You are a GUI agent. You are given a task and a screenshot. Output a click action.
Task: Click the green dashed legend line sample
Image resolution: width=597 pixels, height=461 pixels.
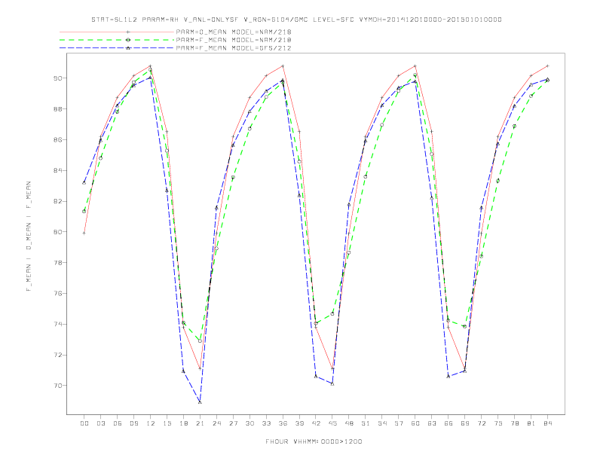[117, 40]
